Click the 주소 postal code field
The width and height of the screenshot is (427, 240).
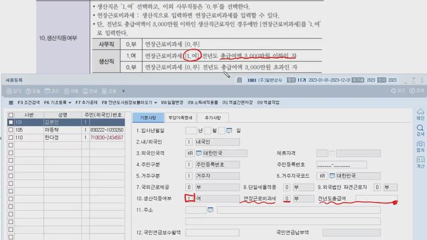[196, 210]
